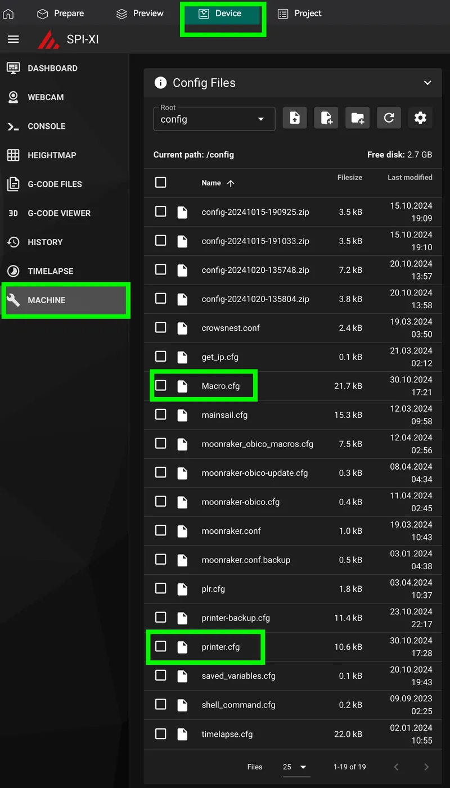Go to the next page of files
The width and height of the screenshot is (450, 788).
click(x=426, y=767)
